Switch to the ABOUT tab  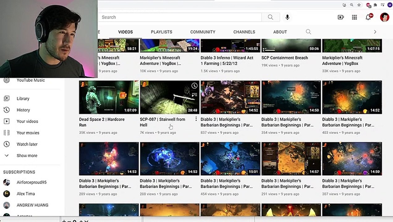280,32
